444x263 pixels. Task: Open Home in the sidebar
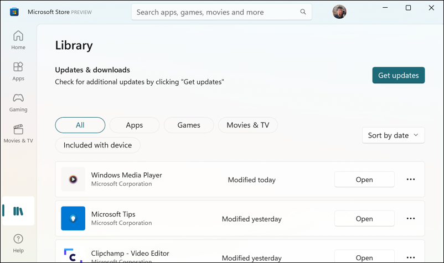tap(18, 40)
